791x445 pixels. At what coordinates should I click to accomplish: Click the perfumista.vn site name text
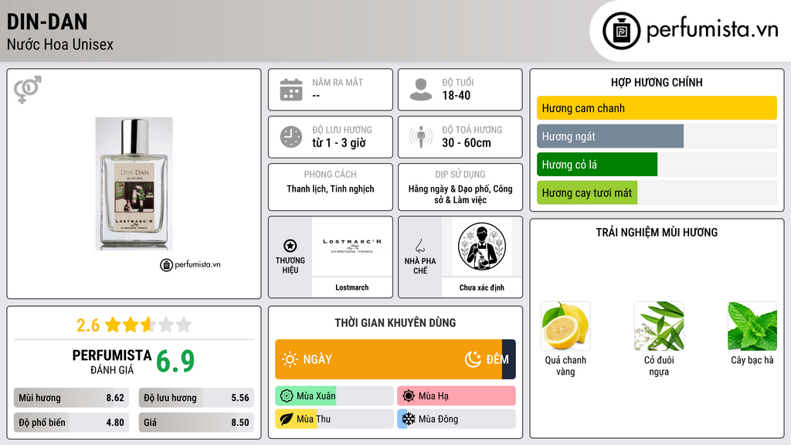coord(712,30)
